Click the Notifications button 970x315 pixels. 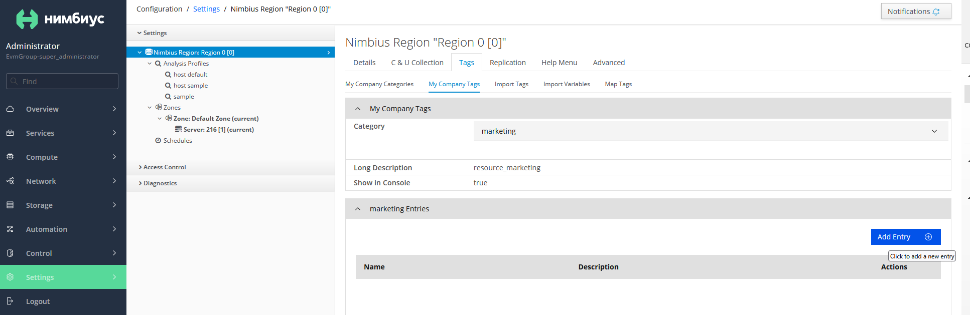[916, 12]
